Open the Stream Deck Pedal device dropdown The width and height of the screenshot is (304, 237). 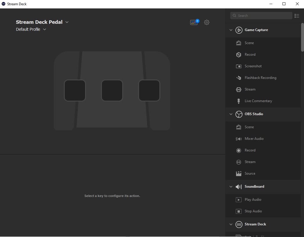pos(67,22)
